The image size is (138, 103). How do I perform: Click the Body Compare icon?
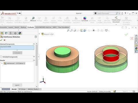[99, 18]
